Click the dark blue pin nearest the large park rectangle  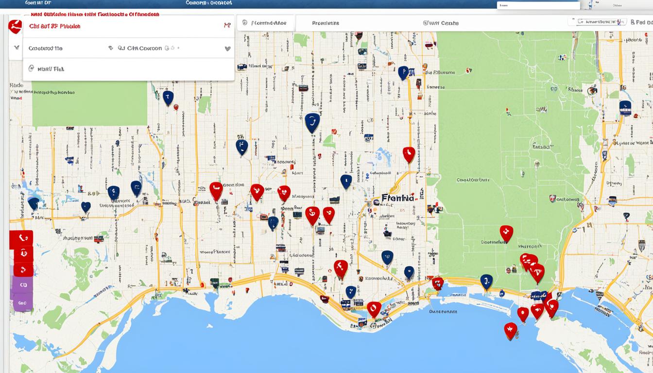168,98
